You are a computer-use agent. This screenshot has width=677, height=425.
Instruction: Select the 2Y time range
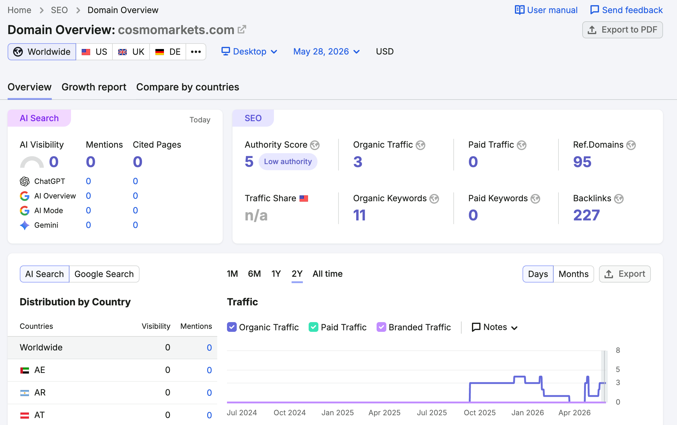click(297, 274)
